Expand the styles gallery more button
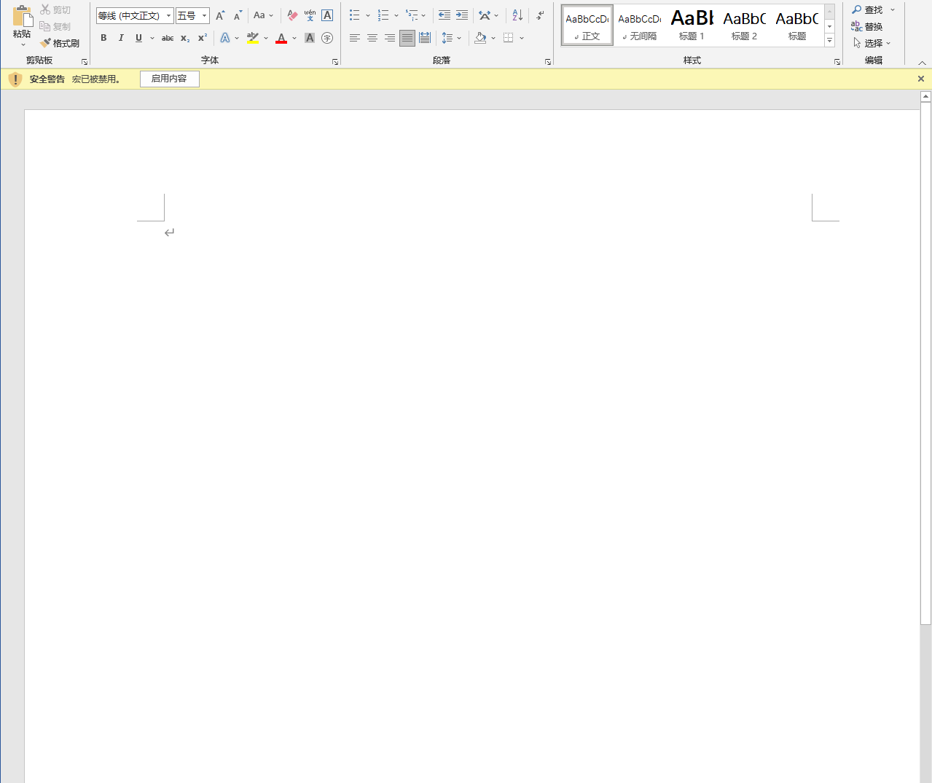 (x=830, y=41)
